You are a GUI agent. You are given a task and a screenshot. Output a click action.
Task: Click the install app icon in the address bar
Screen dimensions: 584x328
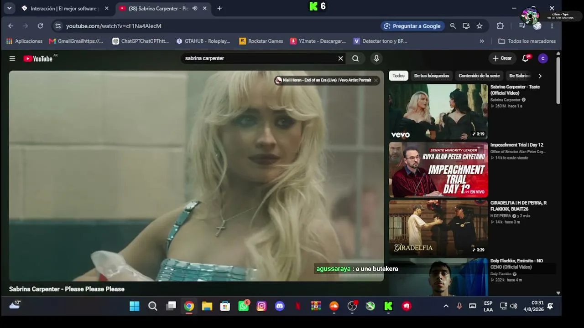pyautogui.click(x=466, y=26)
